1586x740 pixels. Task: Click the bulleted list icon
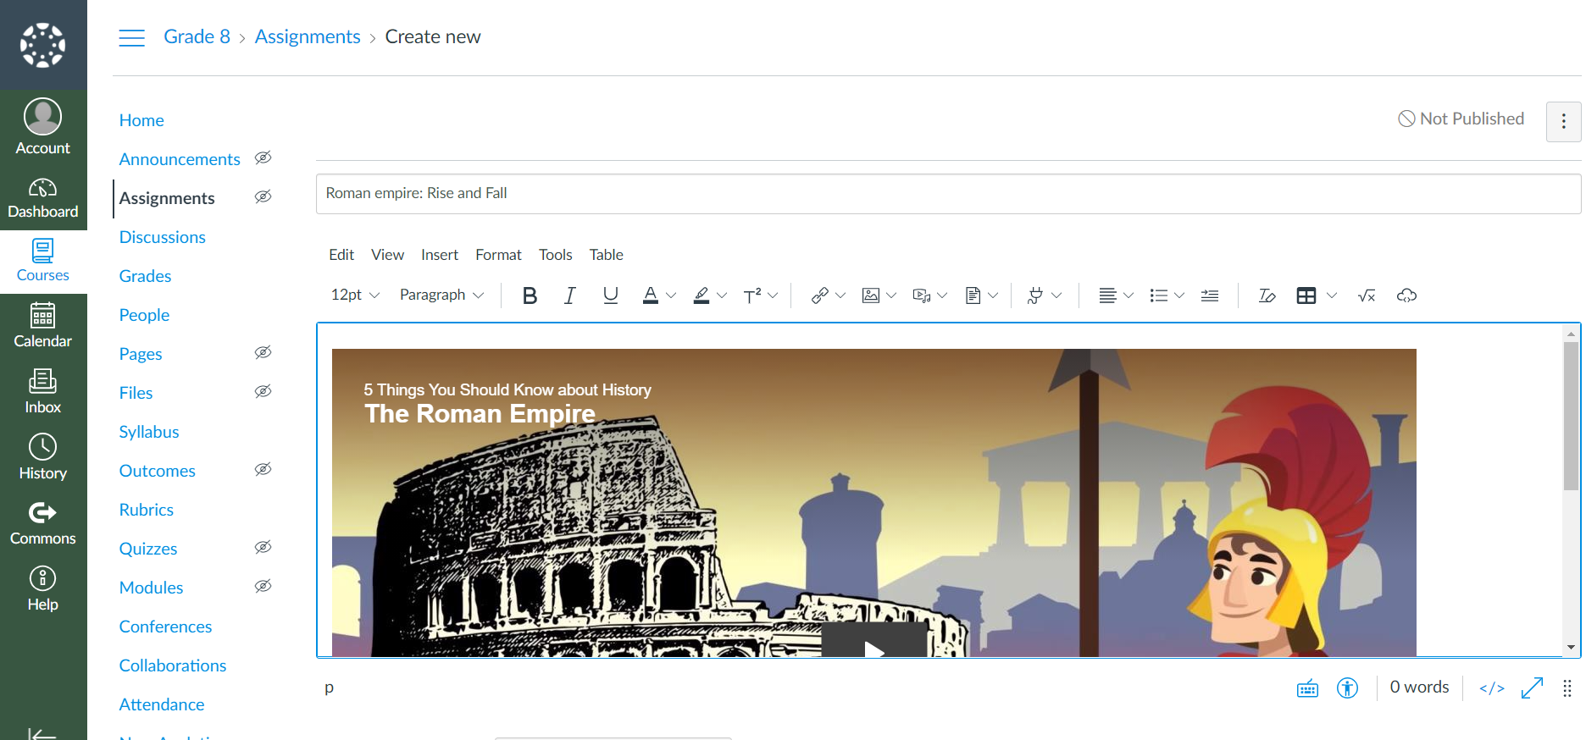[x=1159, y=295]
